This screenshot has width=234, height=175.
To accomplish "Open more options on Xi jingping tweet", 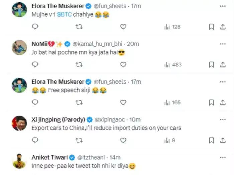I will (x=222, y=119).
